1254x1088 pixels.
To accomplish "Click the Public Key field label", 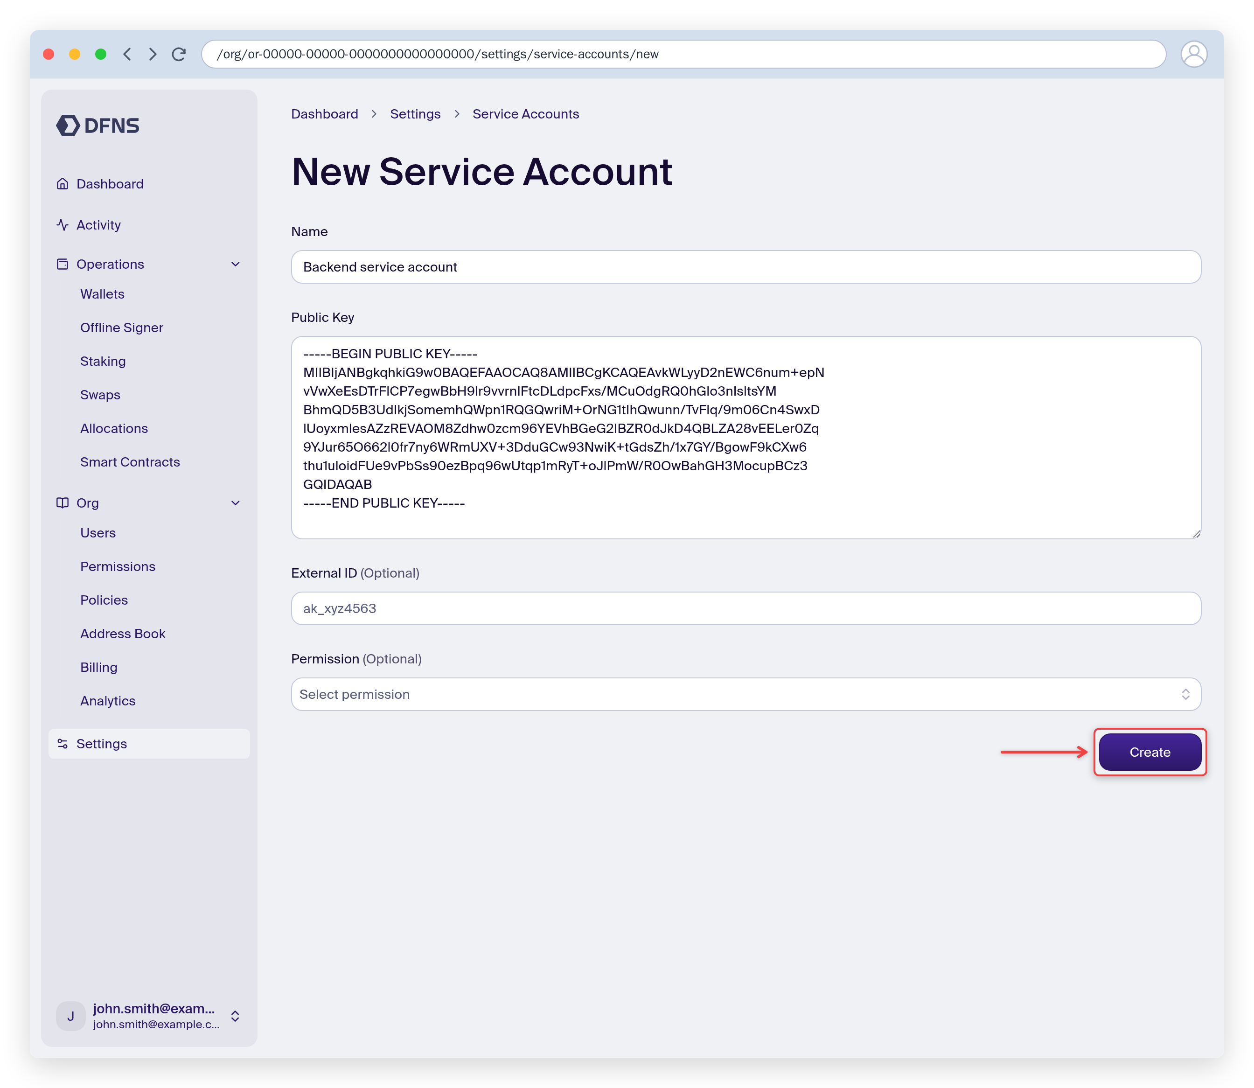I will pyautogui.click(x=322, y=317).
